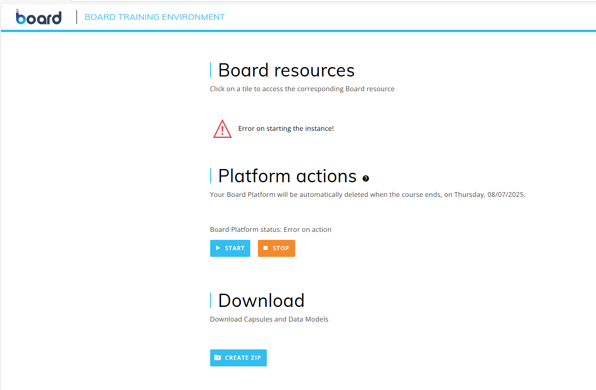Create ZIP of capsules and data models
Image resolution: width=596 pixels, height=390 pixels.
(x=238, y=358)
